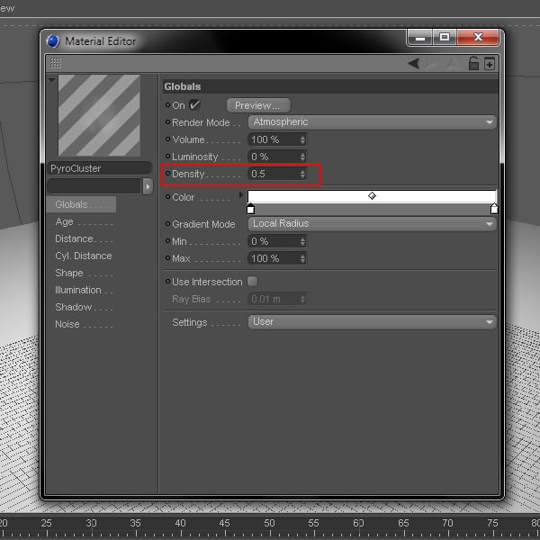Click animation dot next to Gradient Mode
Viewport: 540px width, 540px height.
[167, 224]
